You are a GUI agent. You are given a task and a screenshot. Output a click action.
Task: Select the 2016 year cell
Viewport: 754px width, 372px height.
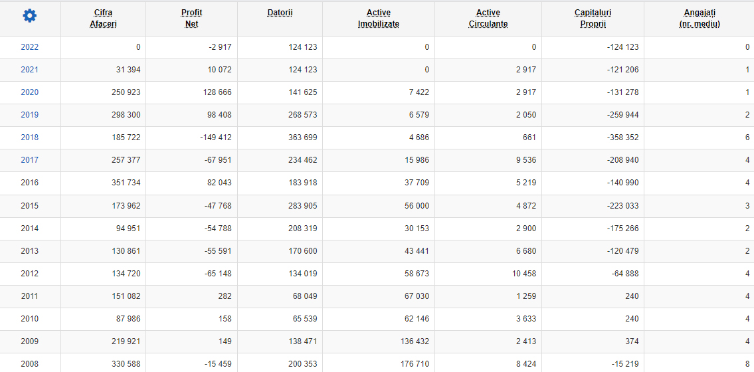coord(30,183)
